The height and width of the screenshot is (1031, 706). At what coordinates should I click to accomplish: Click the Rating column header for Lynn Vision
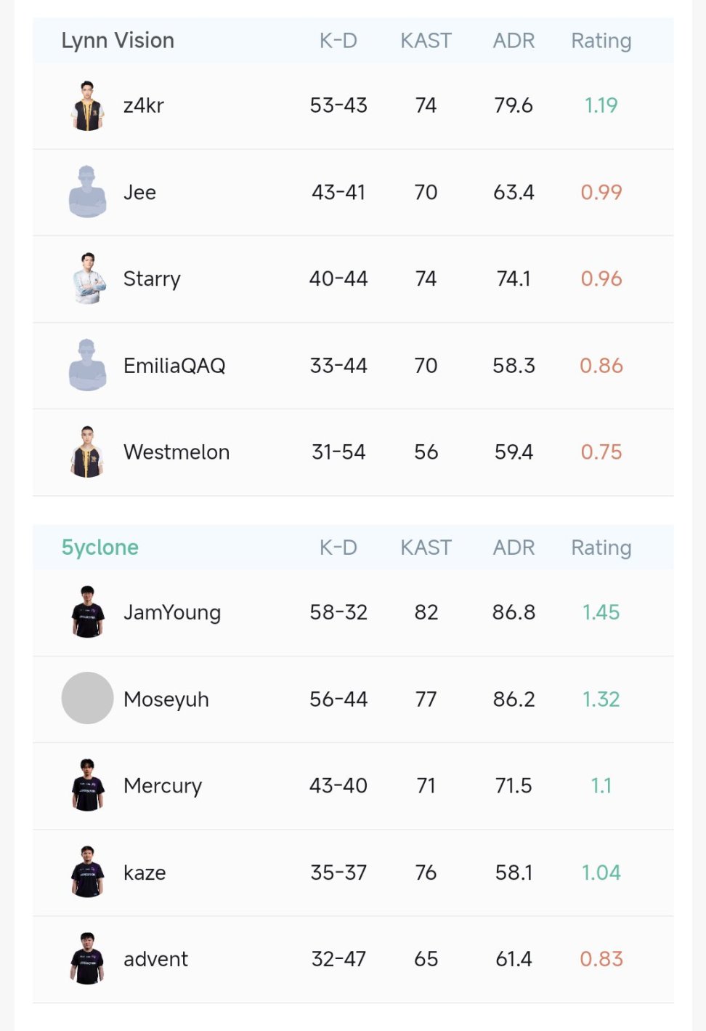(601, 41)
